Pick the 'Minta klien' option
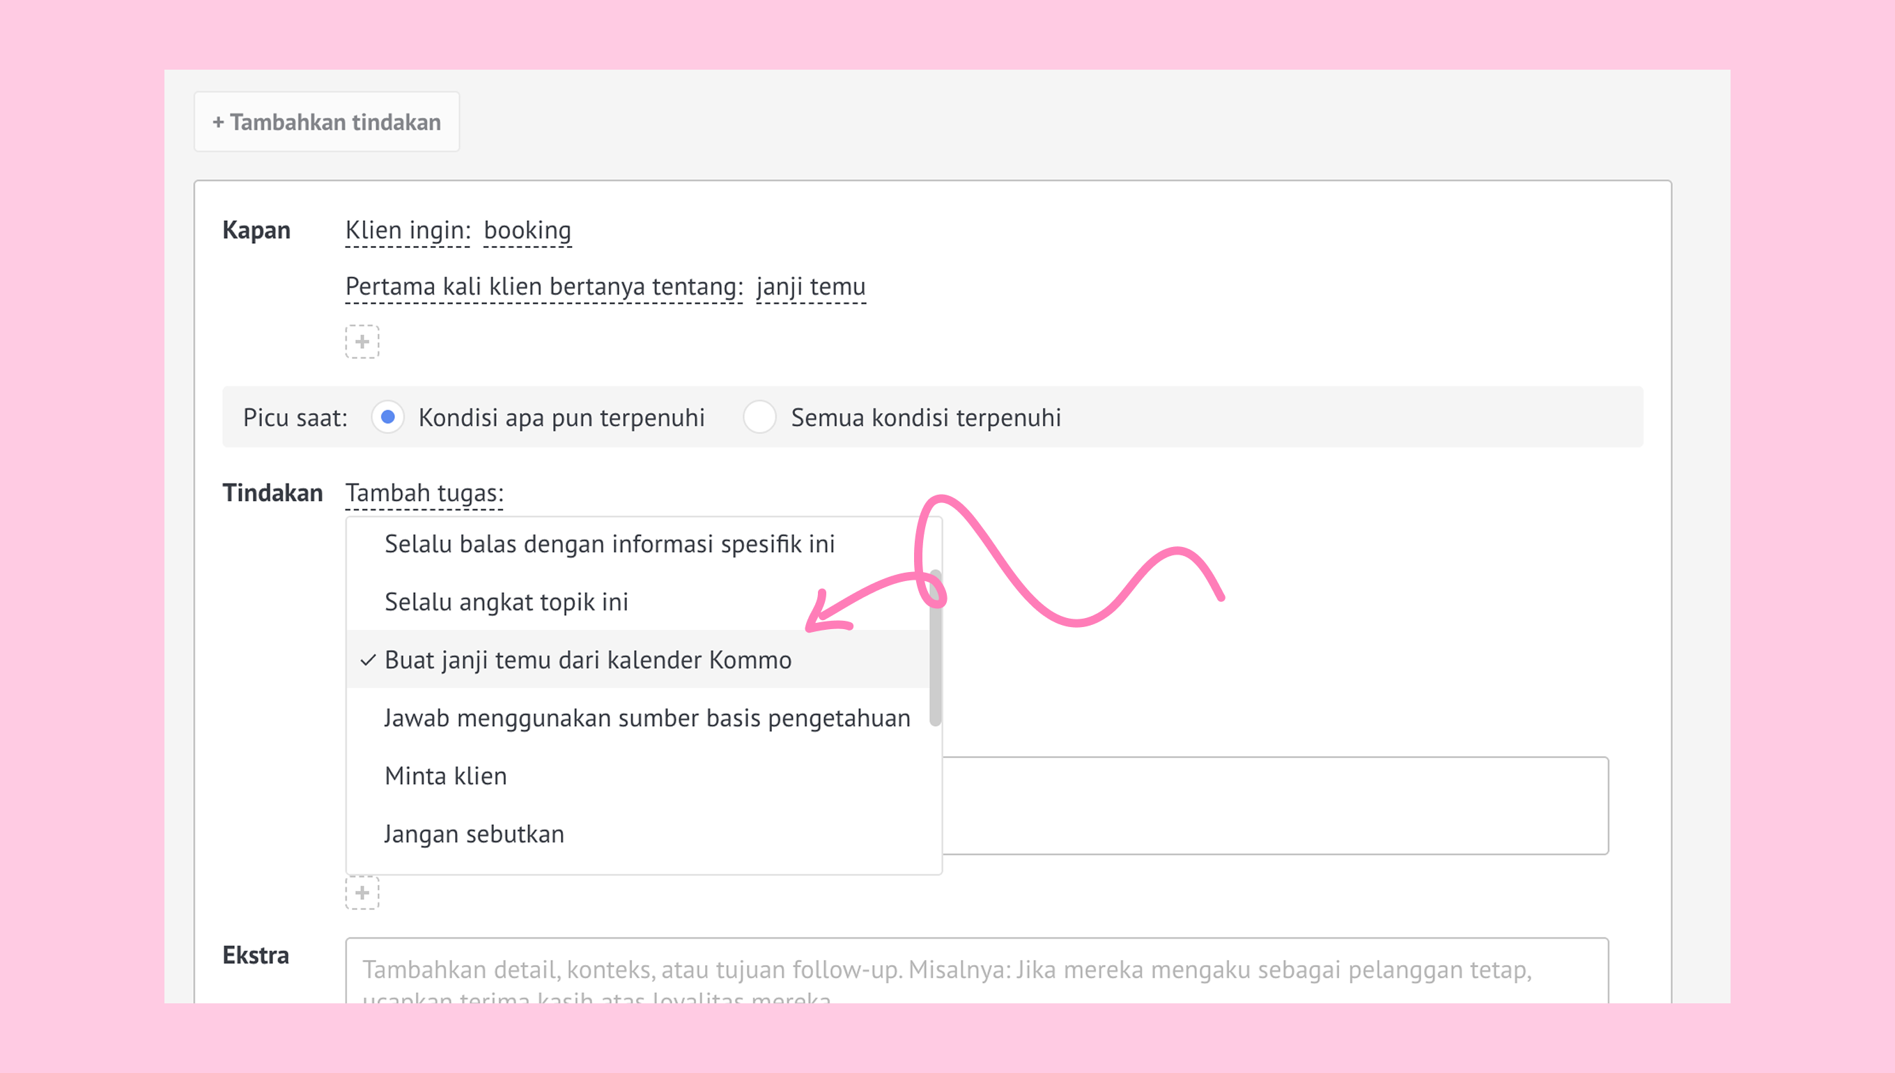Image resolution: width=1895 pixels, height=1073 pixels. click(446, 776)
